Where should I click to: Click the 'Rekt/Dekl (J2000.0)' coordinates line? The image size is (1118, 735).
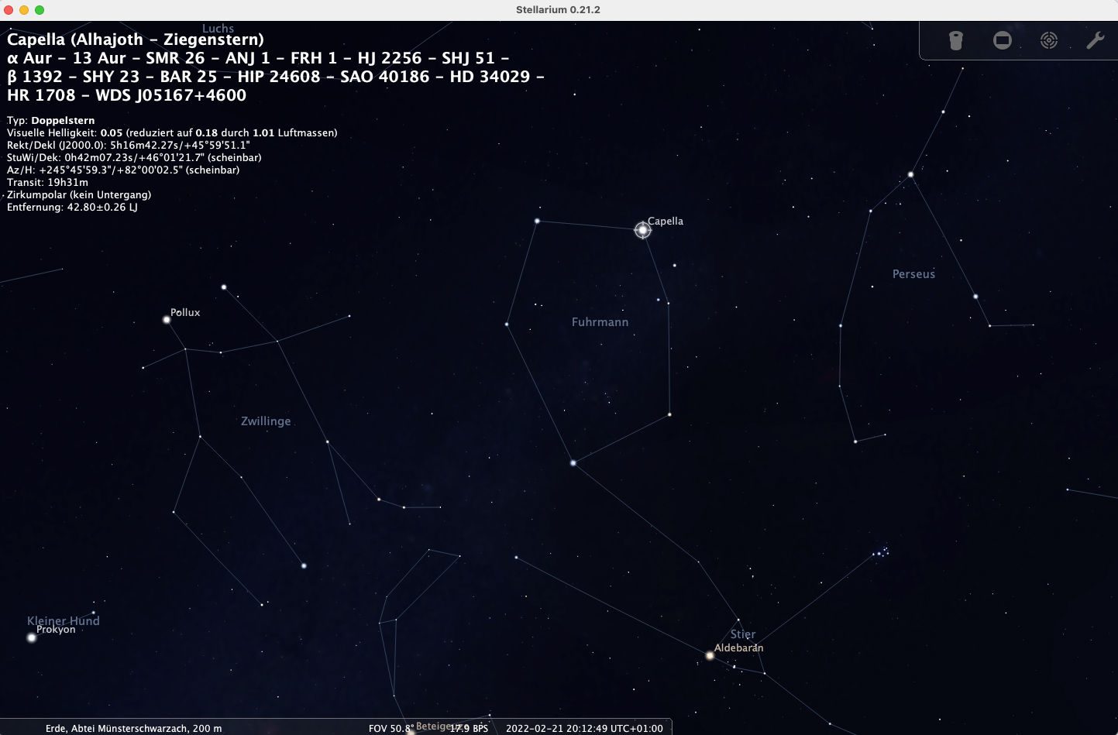pyautogui.click(x=129, y=145)
